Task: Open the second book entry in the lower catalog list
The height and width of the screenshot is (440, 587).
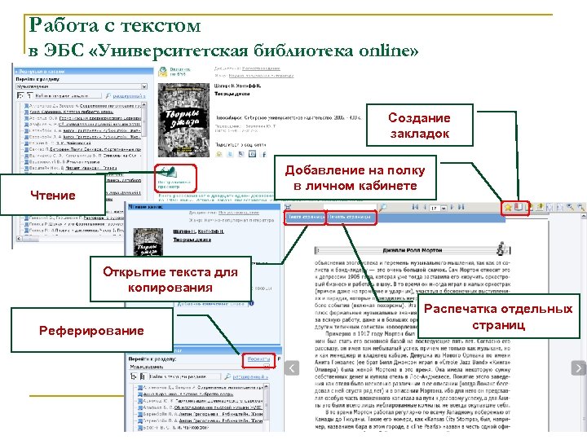Action: tap(185, 394)
